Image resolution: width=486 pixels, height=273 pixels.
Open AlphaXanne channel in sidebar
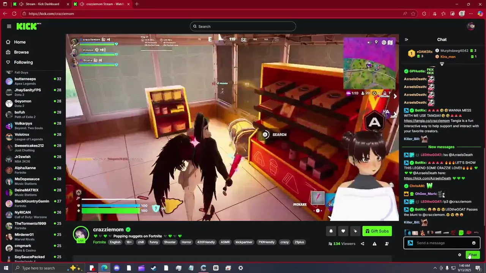coord(33,170)
